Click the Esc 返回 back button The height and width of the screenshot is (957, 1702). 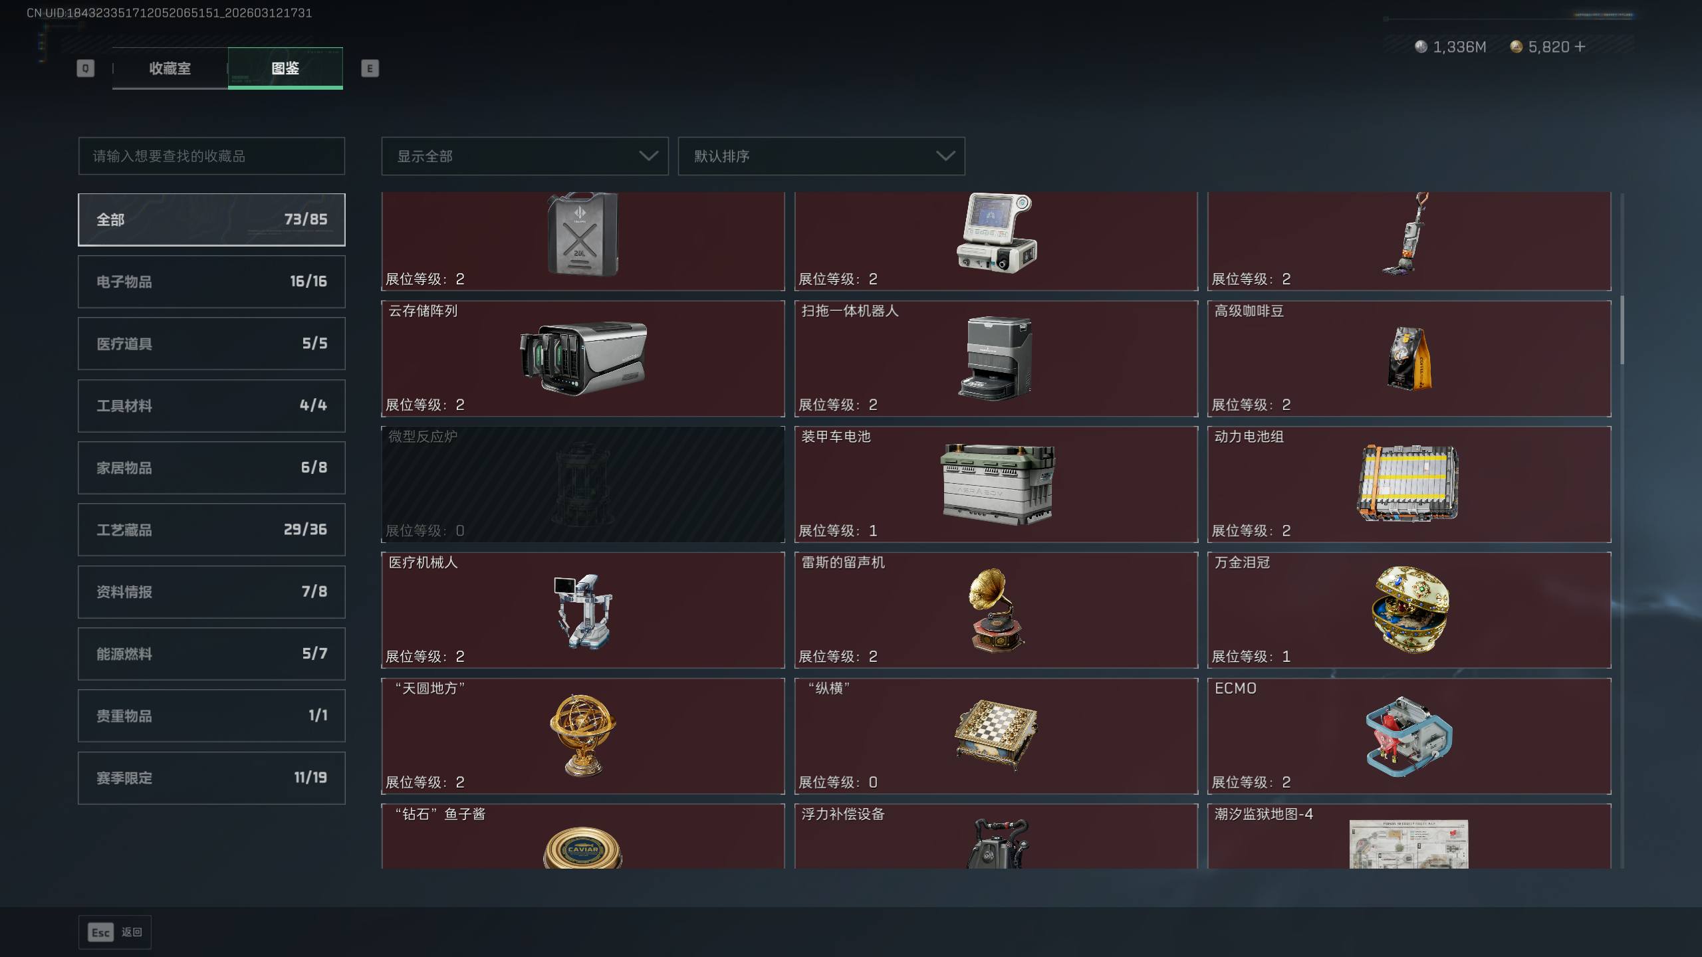115,932
